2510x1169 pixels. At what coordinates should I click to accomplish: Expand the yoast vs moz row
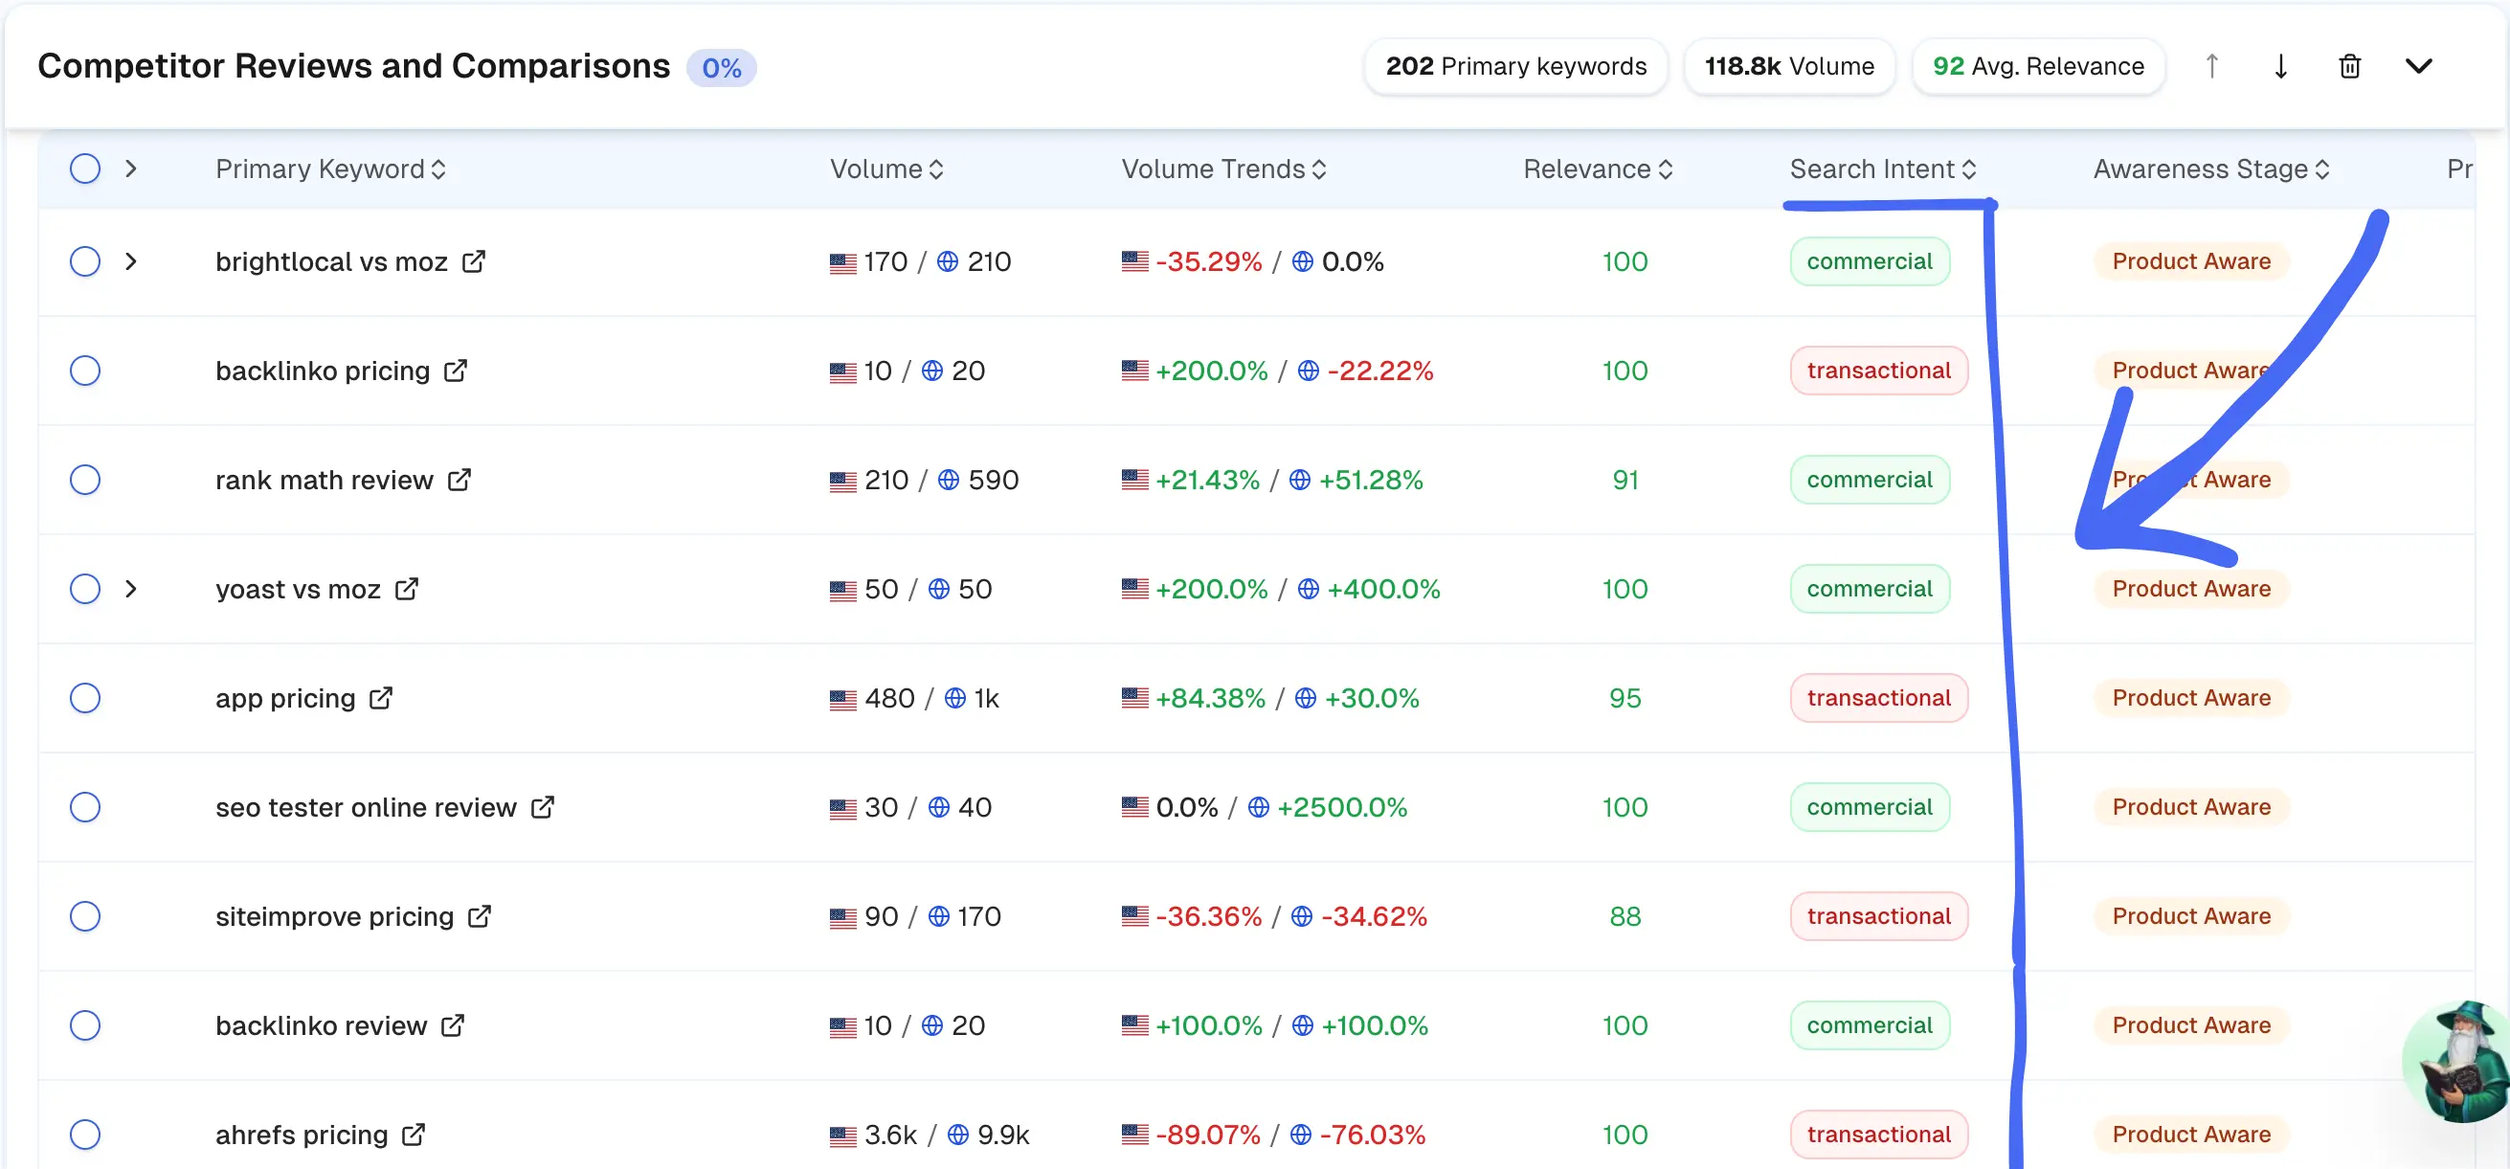pyautogui.click(x=130, y=589)
